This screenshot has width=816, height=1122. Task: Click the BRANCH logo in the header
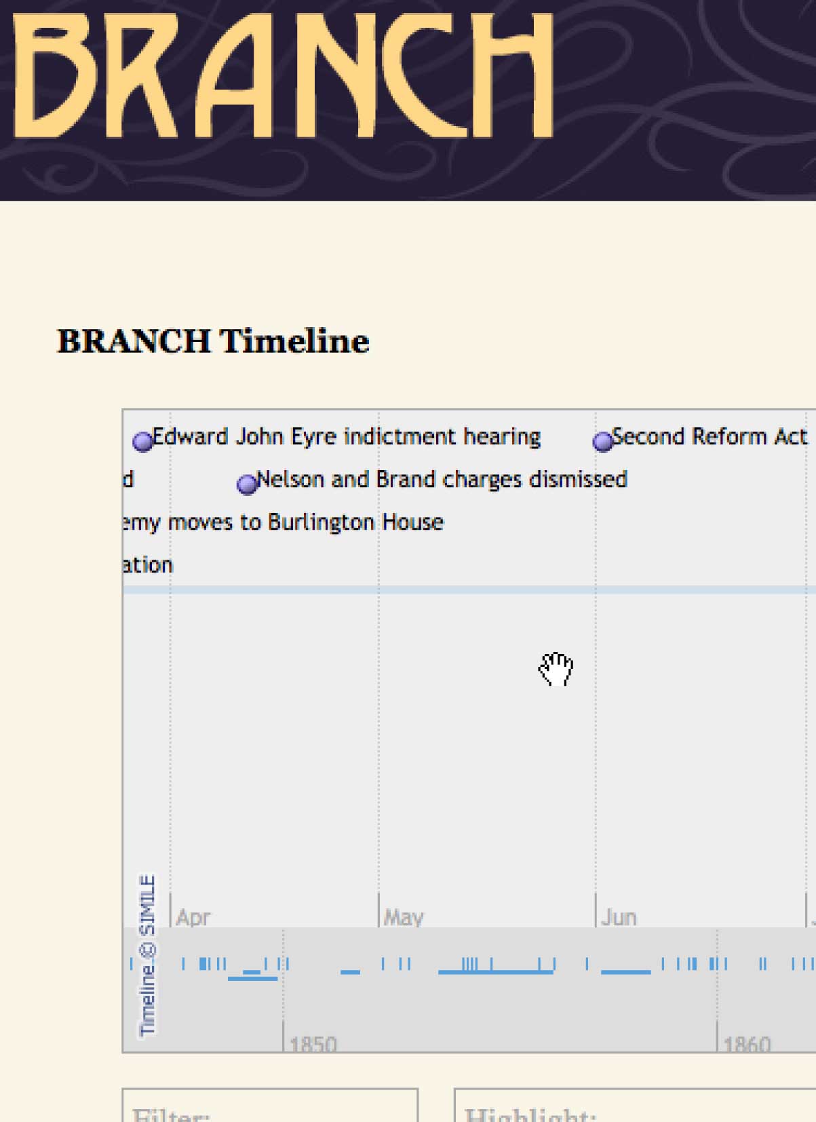[284, 76]
